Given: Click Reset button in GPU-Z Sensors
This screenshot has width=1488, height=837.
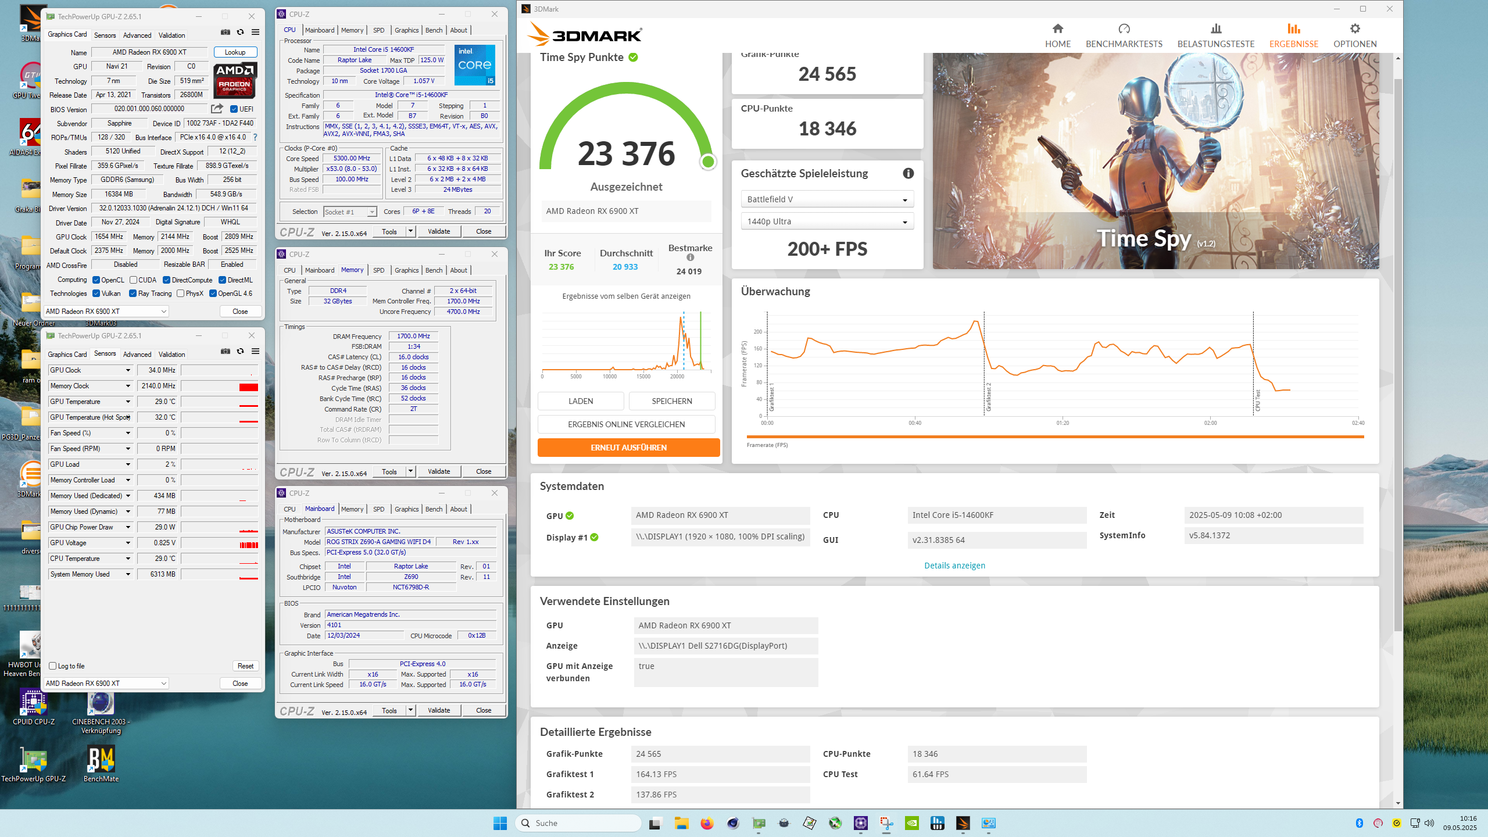Looking at the screenshot, I should (x=245, y=666).
